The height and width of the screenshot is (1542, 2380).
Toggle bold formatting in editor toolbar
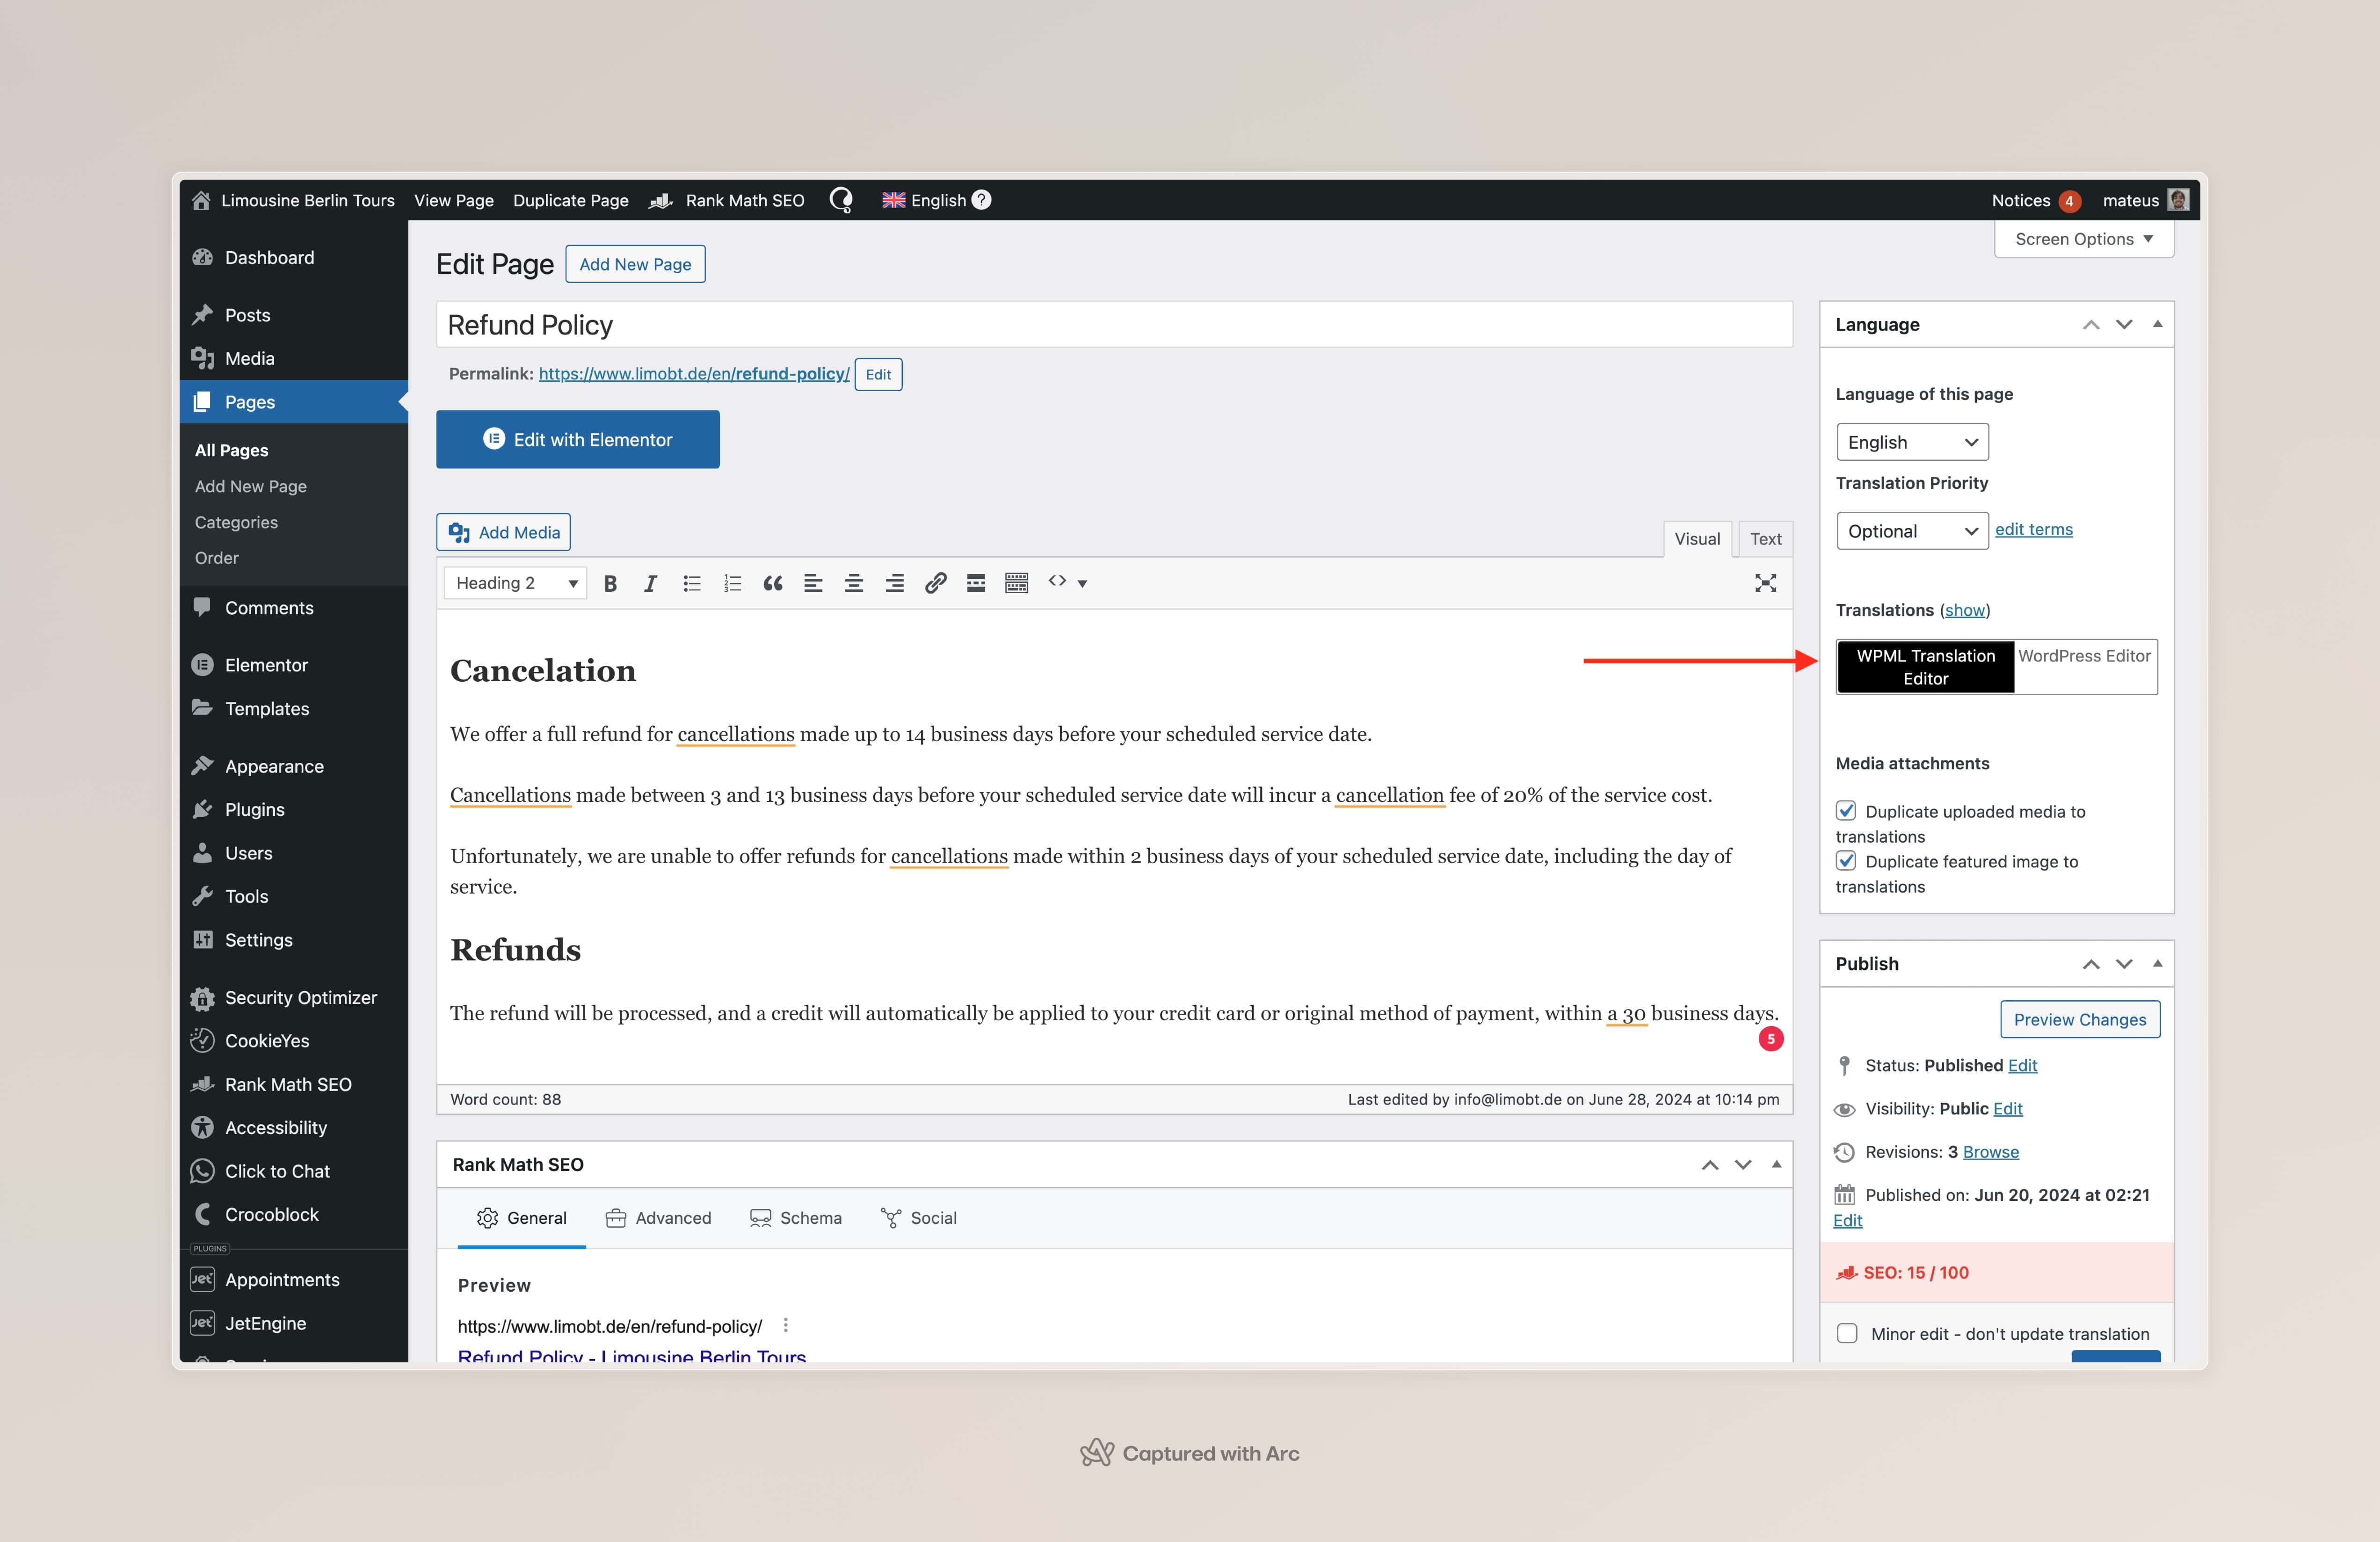click(x=610, y=583)
